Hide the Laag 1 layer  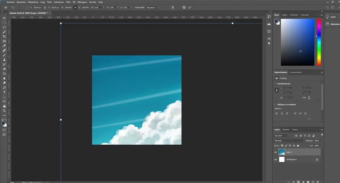(276, 152)
